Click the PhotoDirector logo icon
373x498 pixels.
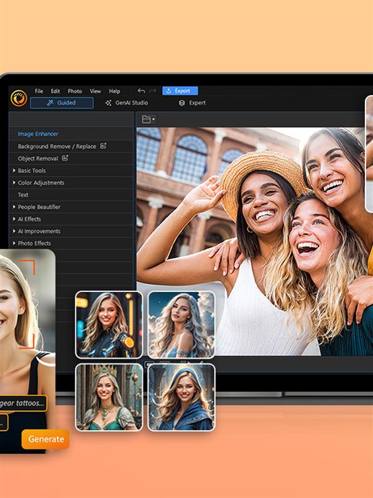tap(19, 98)
